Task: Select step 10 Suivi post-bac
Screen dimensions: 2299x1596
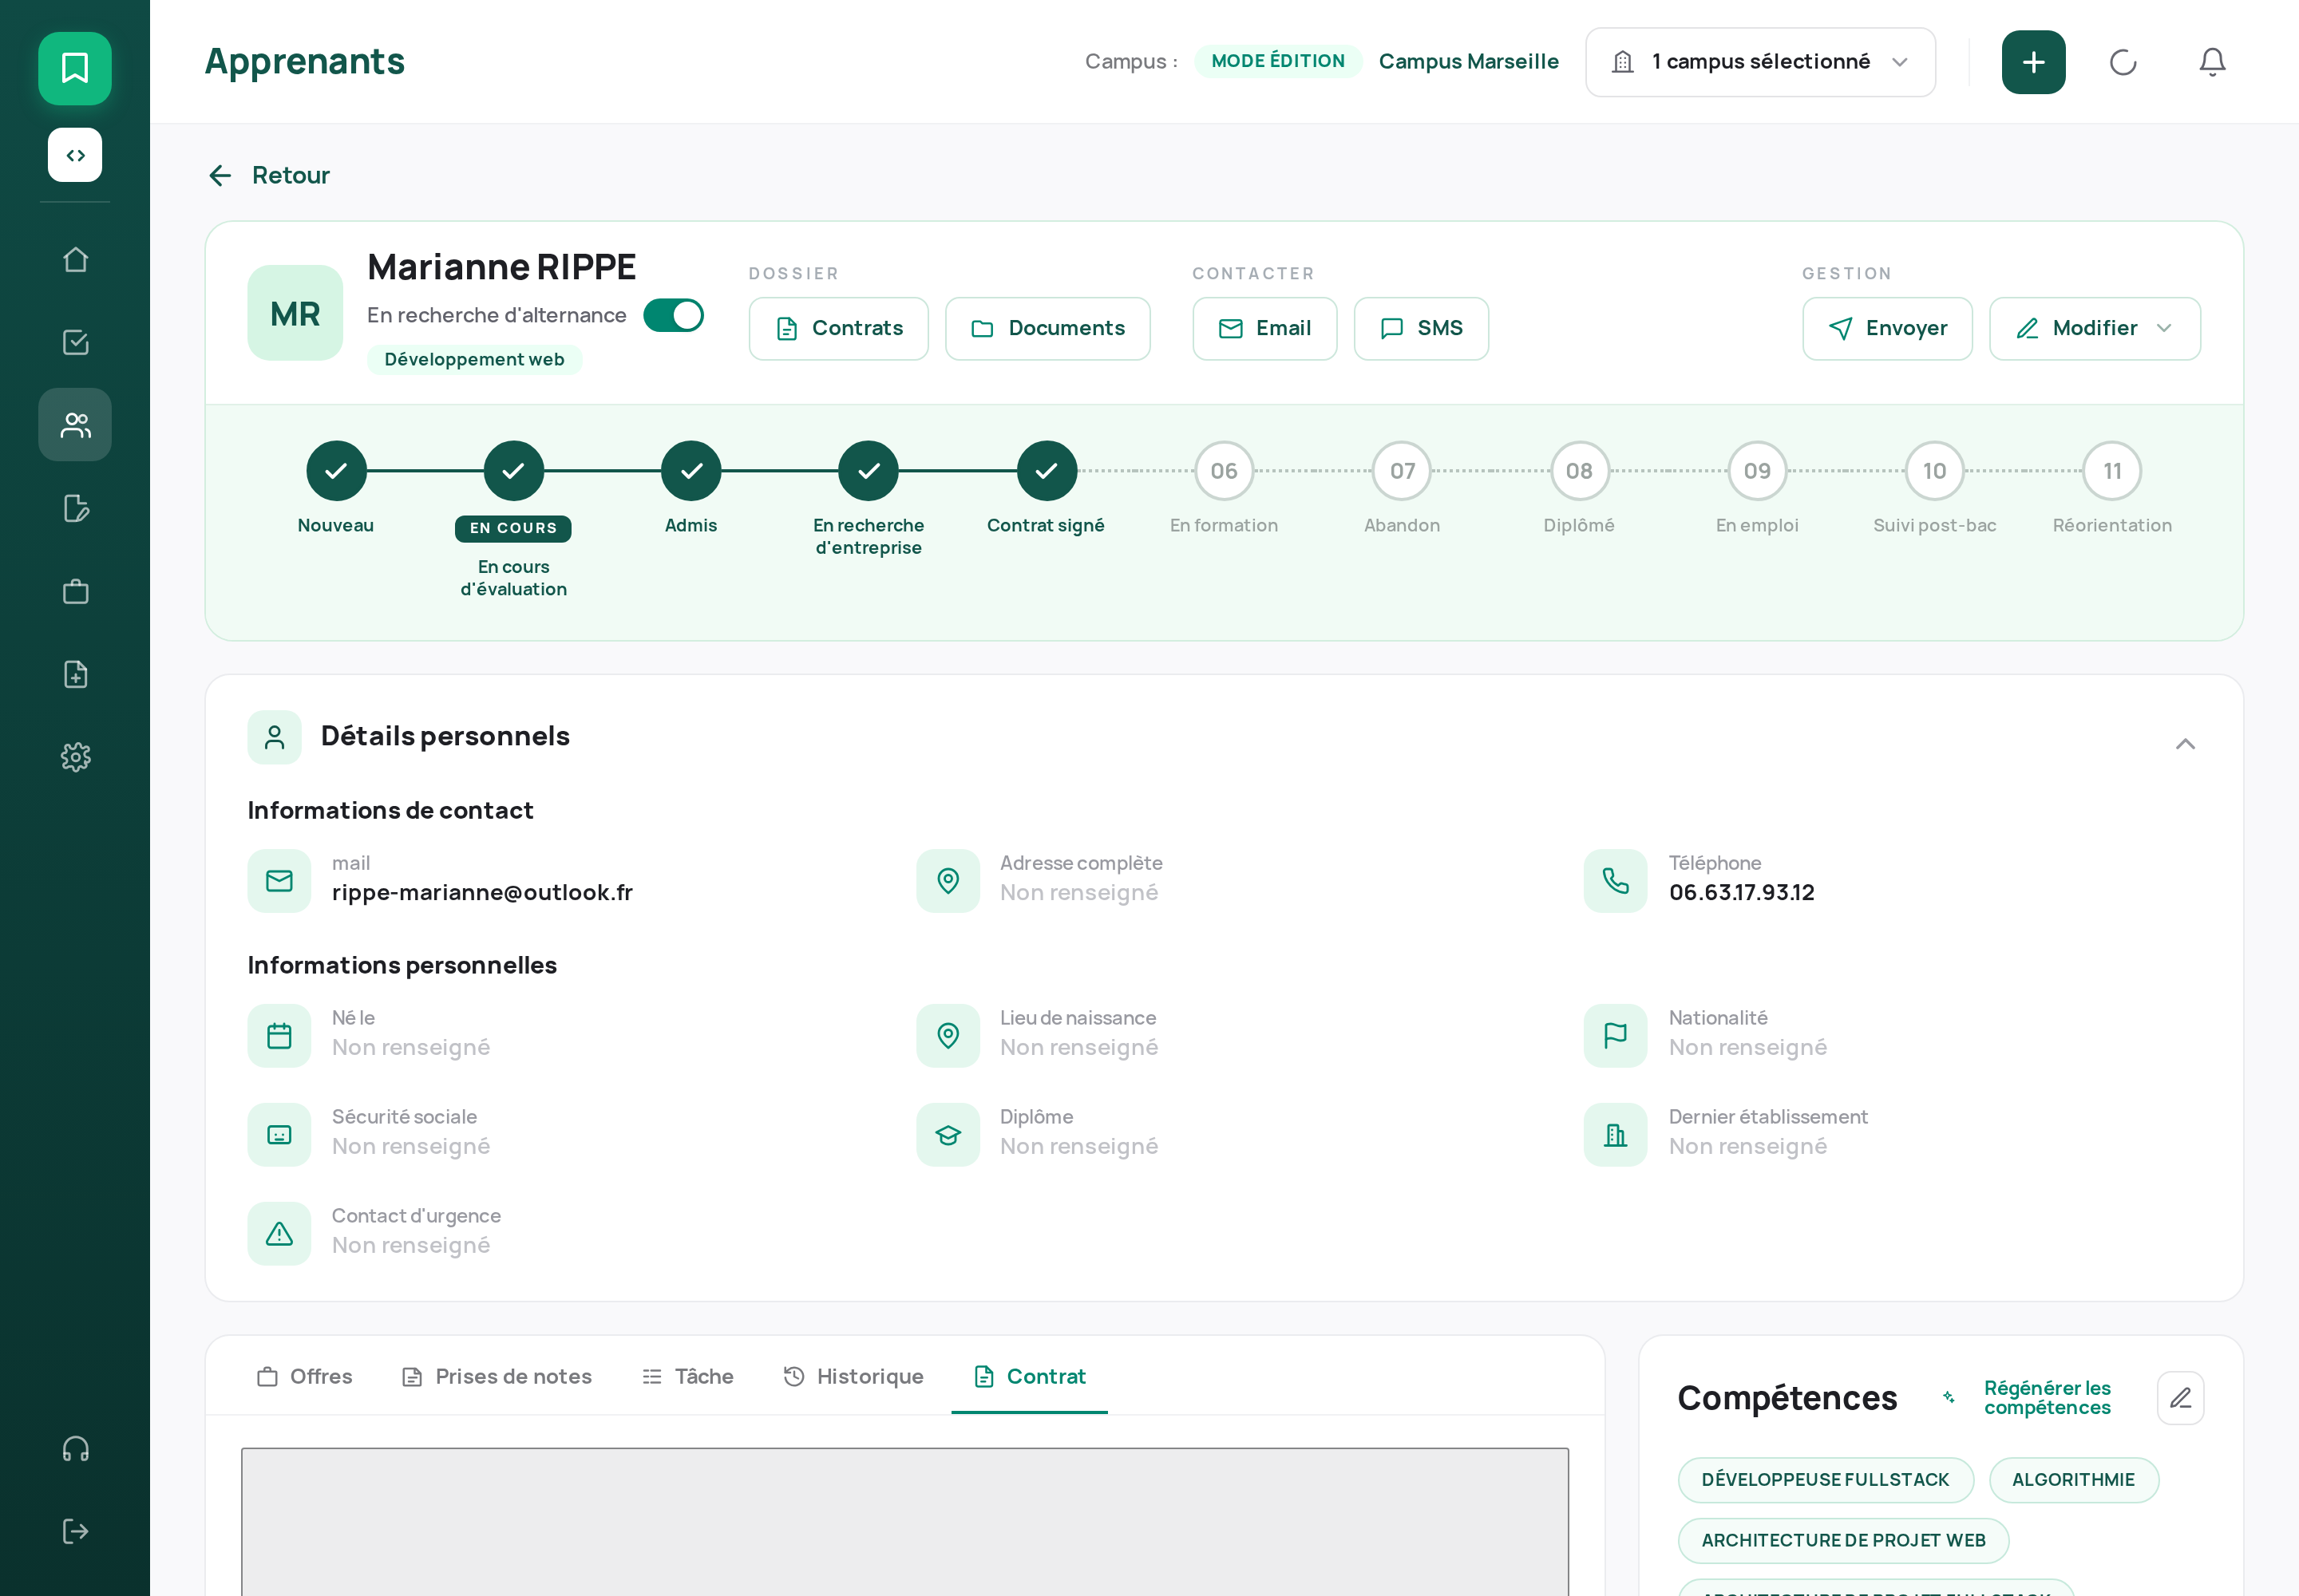Action: pos(1934,470)
